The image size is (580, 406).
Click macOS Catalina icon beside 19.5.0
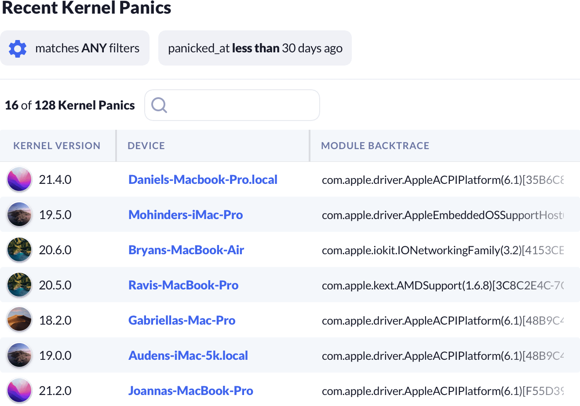(19, 215)
